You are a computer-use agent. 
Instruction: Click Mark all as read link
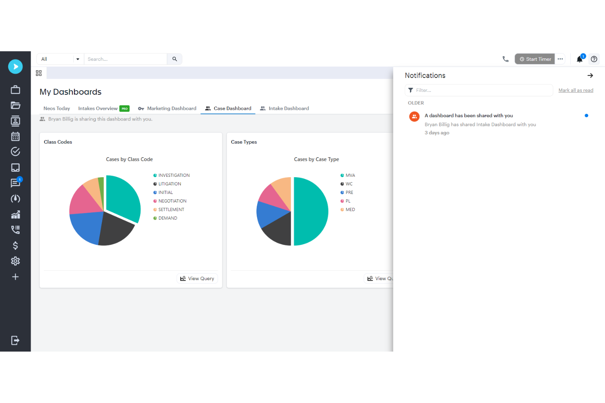(576, 90)
